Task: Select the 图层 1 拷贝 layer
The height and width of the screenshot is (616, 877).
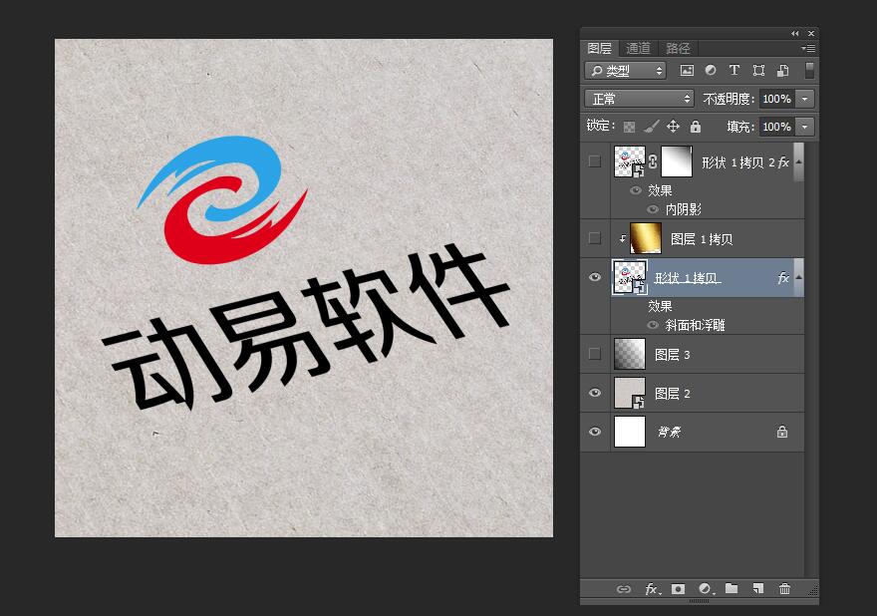Action: (x=703, y=239)
